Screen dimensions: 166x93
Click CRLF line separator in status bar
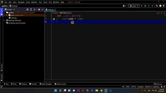click(128, 87)
